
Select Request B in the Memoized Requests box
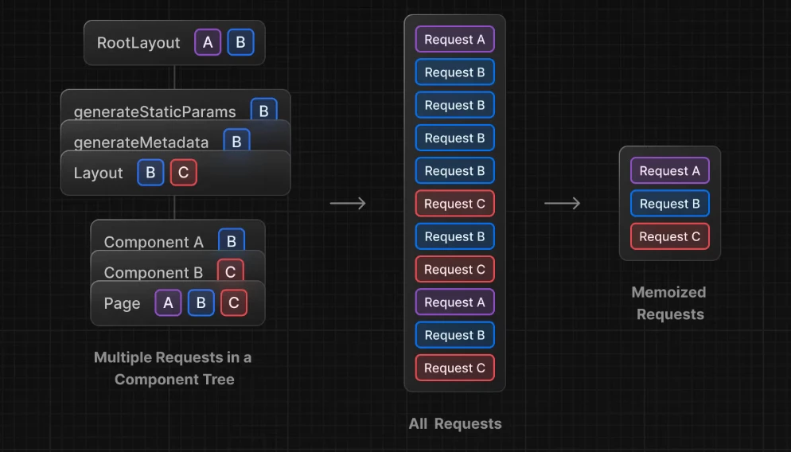pyautogui.click(x=669, y=204)
